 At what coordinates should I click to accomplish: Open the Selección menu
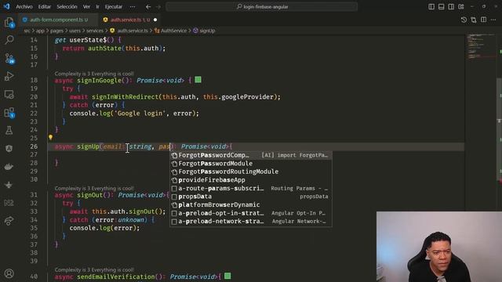[x=67, y=6]
